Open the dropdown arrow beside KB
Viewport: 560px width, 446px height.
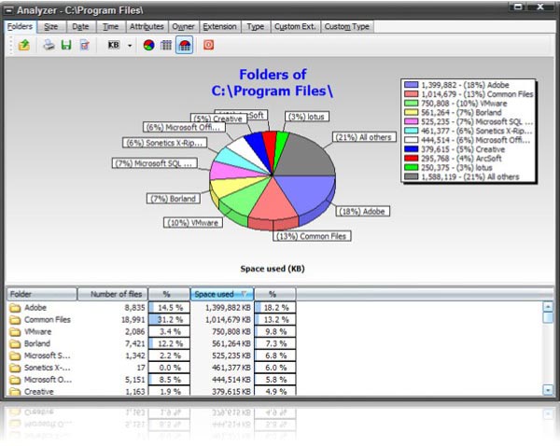(x=129, y=45)
